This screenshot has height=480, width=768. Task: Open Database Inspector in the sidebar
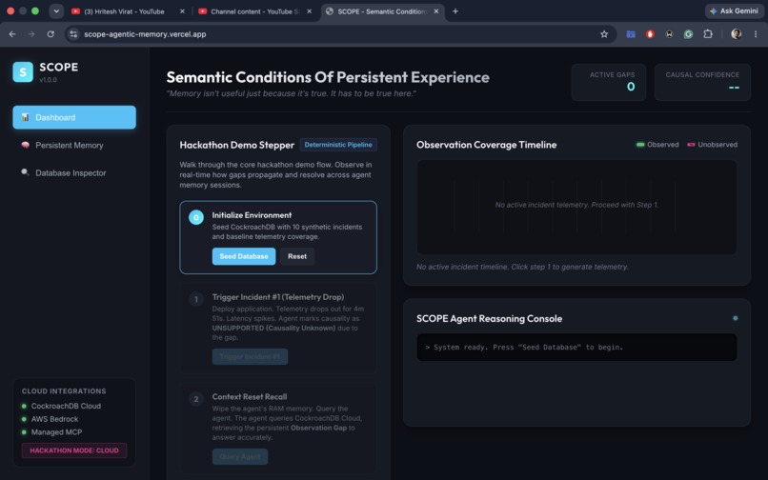point(74,173)
